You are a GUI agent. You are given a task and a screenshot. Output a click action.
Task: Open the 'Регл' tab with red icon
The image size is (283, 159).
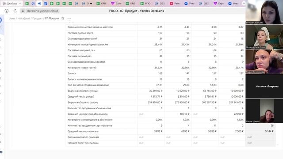[175, 4]
